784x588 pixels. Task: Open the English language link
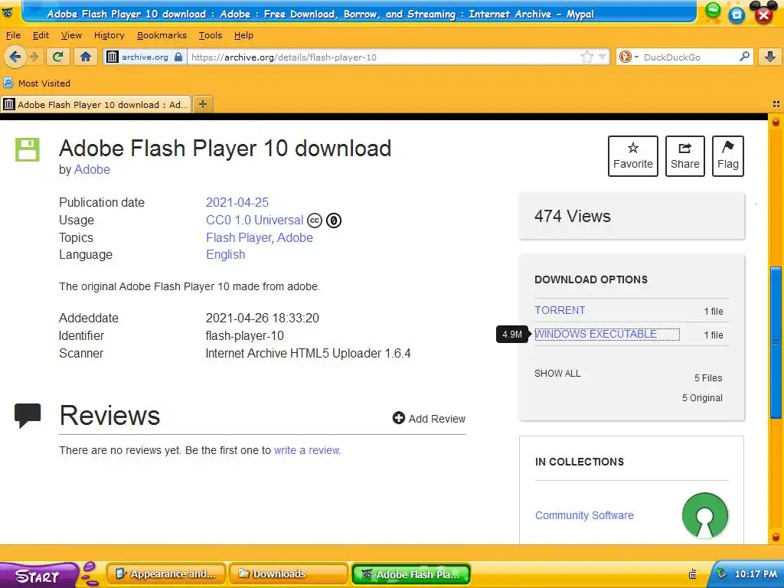(x=226, y=254)
